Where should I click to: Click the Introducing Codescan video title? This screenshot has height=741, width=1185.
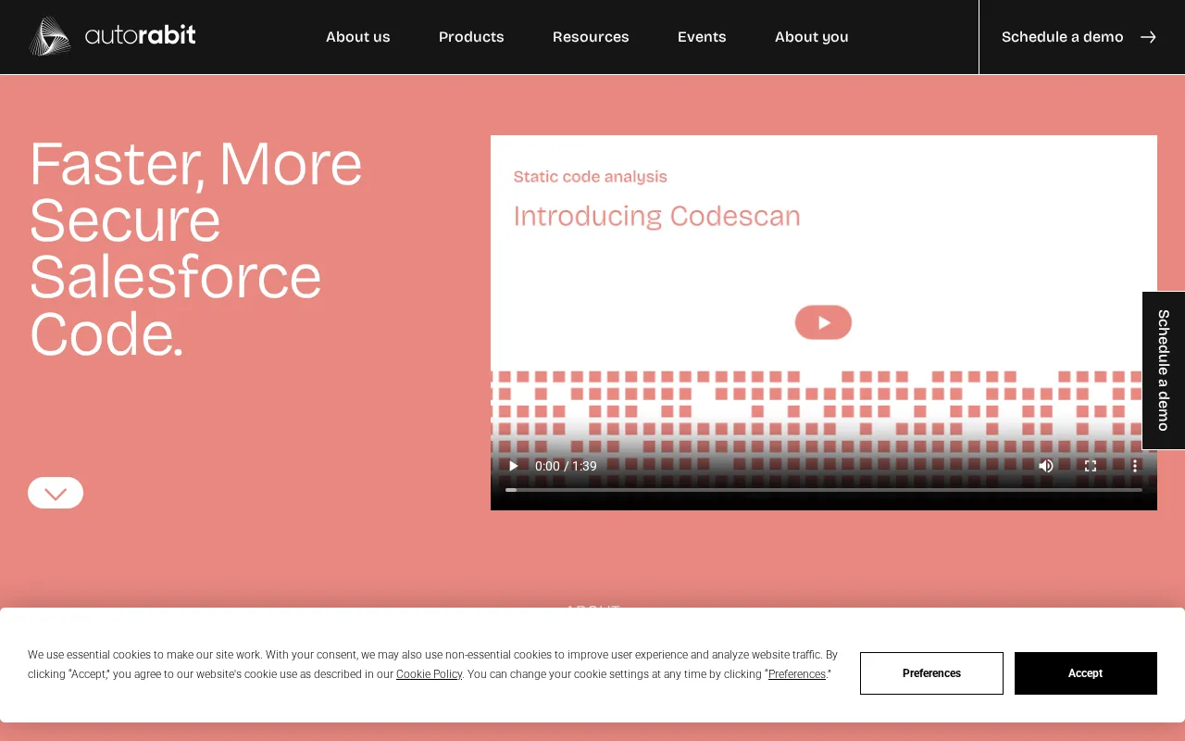point(656,217)
